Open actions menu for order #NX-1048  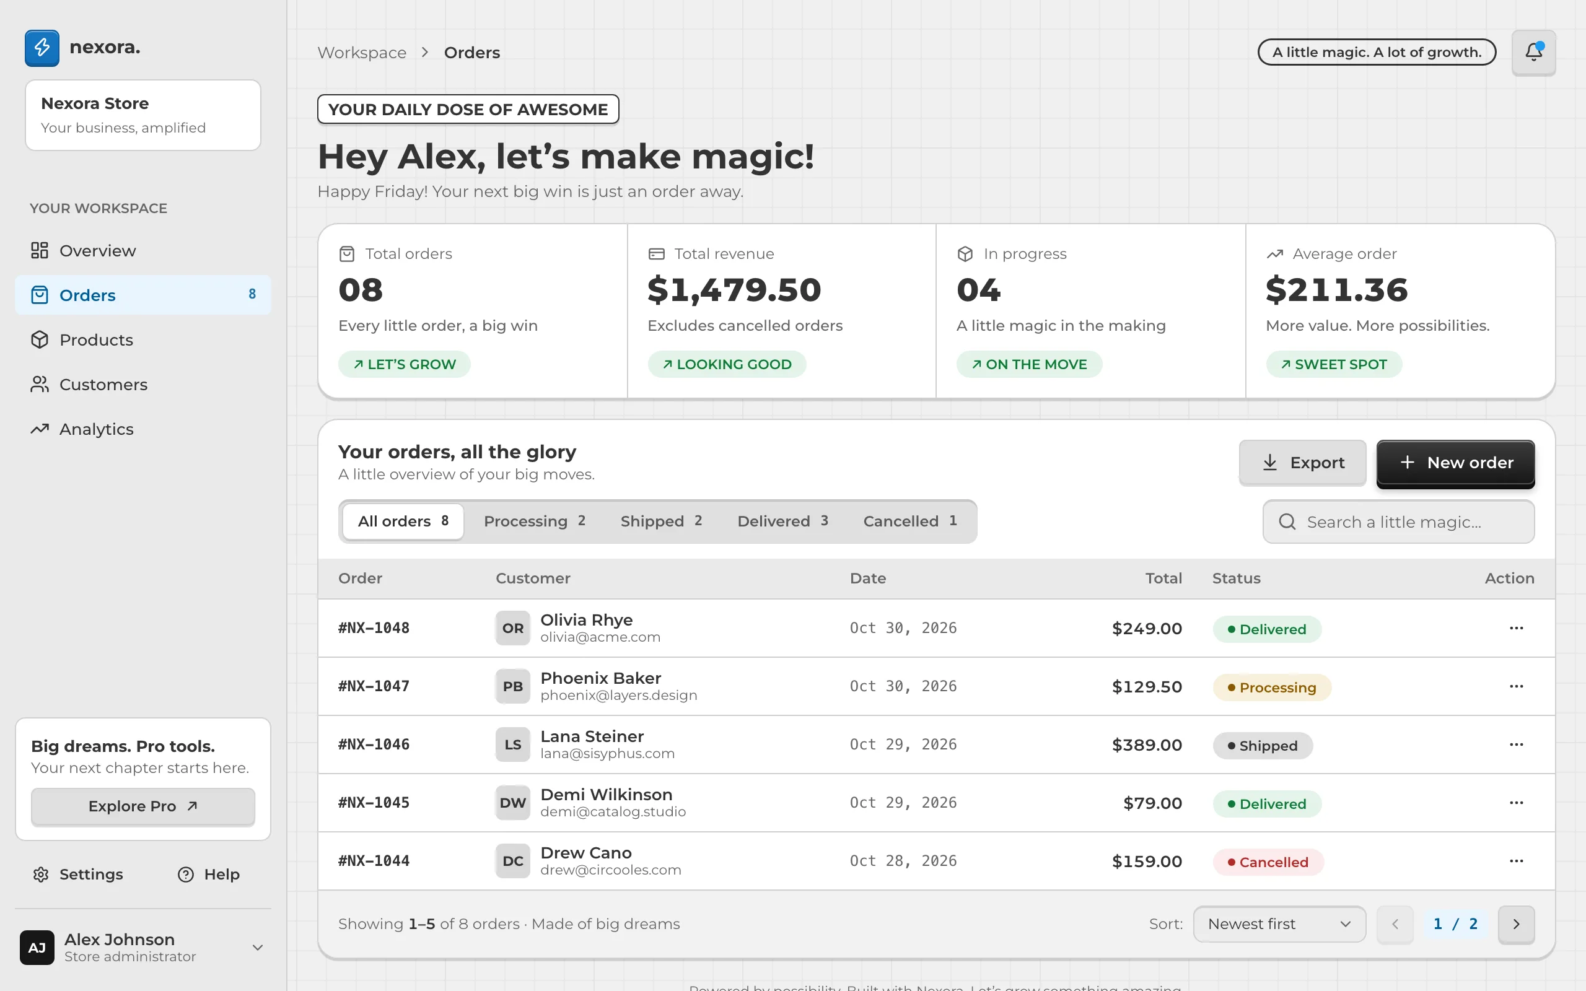point(1516,628)
